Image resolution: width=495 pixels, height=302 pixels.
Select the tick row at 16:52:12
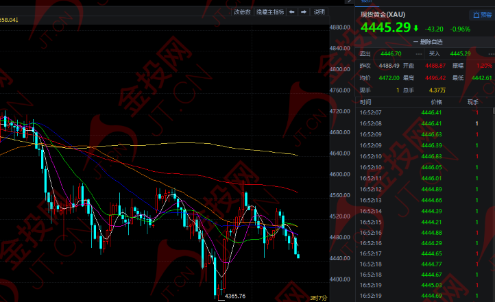click(x=424, y=189)
